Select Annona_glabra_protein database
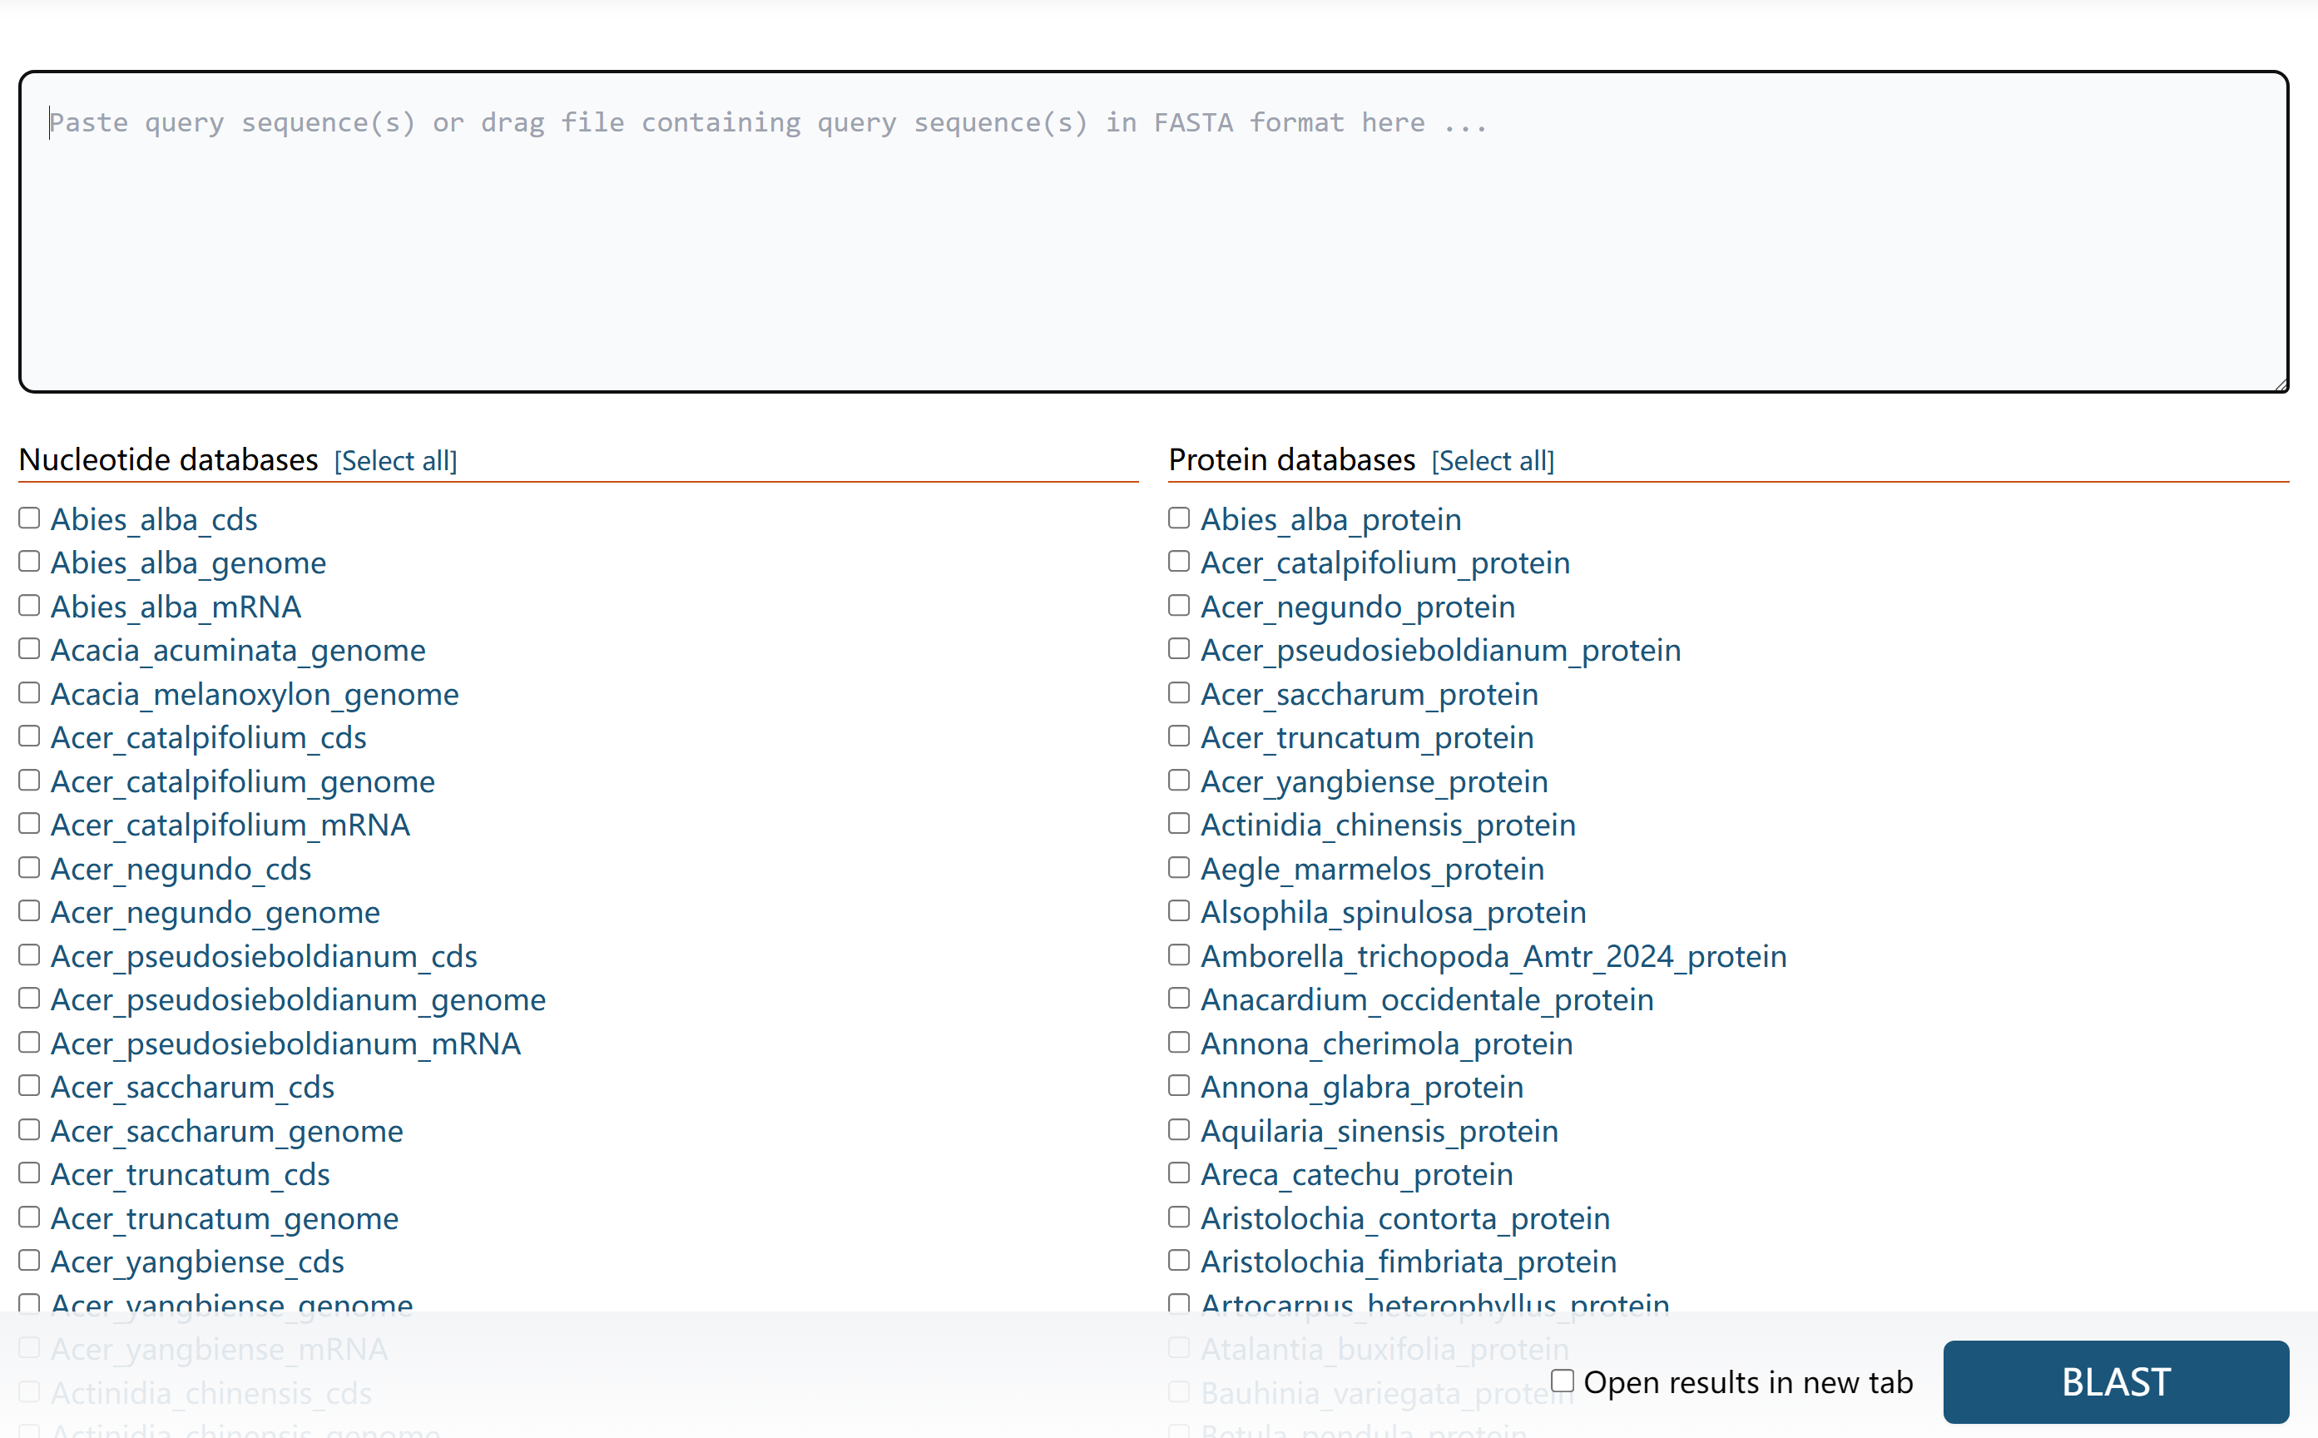 1179,1086
